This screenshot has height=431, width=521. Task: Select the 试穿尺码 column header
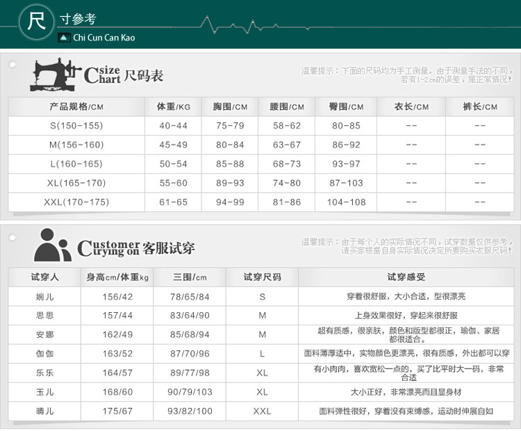[x=262, y=277]
